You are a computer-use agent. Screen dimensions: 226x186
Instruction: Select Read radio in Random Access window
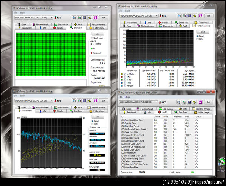[x=197, y=36]
